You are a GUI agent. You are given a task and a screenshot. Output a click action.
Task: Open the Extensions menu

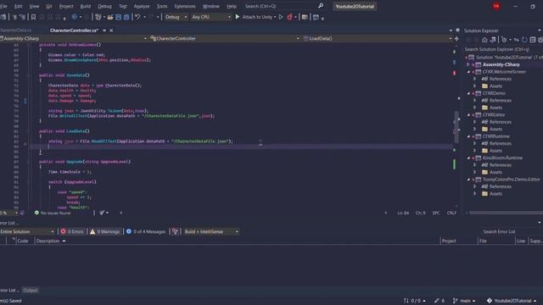[x=185, y=6]
